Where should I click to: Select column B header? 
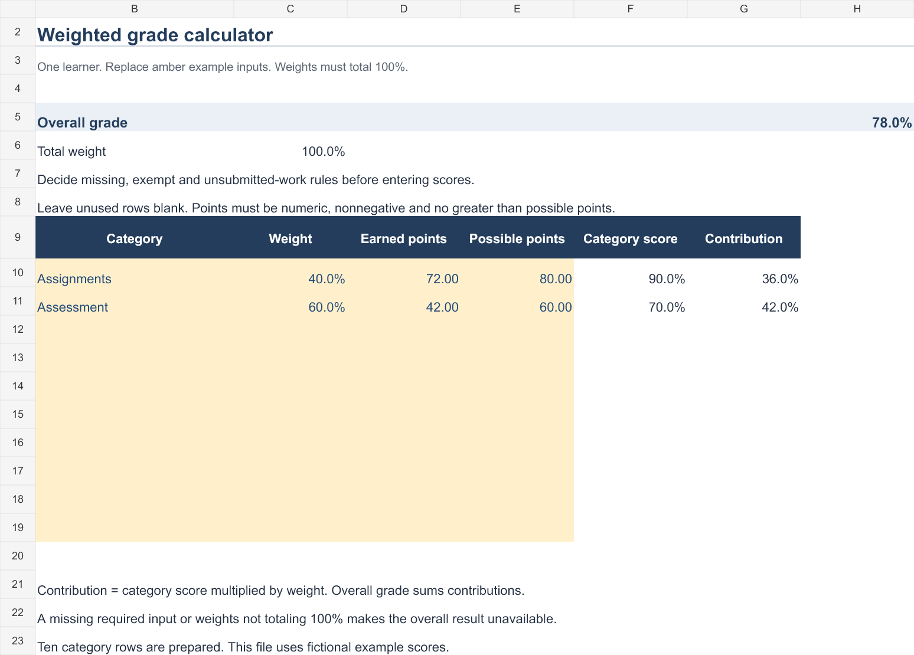coord(135,9)
